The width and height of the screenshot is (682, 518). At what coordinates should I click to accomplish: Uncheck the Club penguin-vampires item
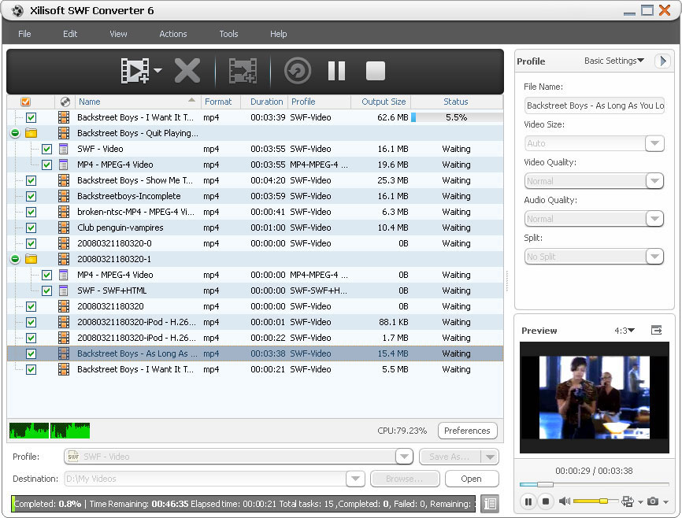pyautogui.click(x=31, y=227)
